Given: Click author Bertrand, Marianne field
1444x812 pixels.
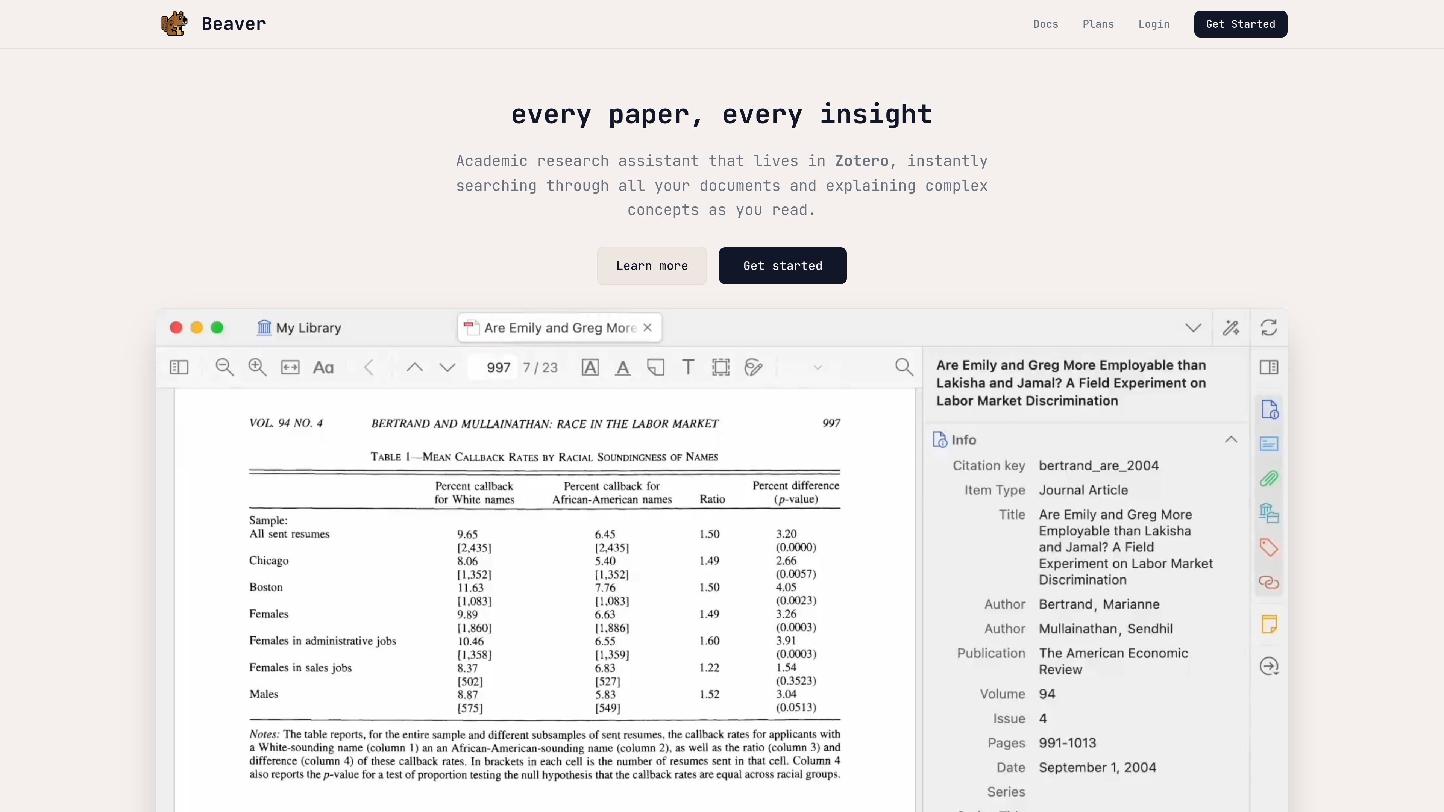Looking at the screenshot, I should (1099, 604).
